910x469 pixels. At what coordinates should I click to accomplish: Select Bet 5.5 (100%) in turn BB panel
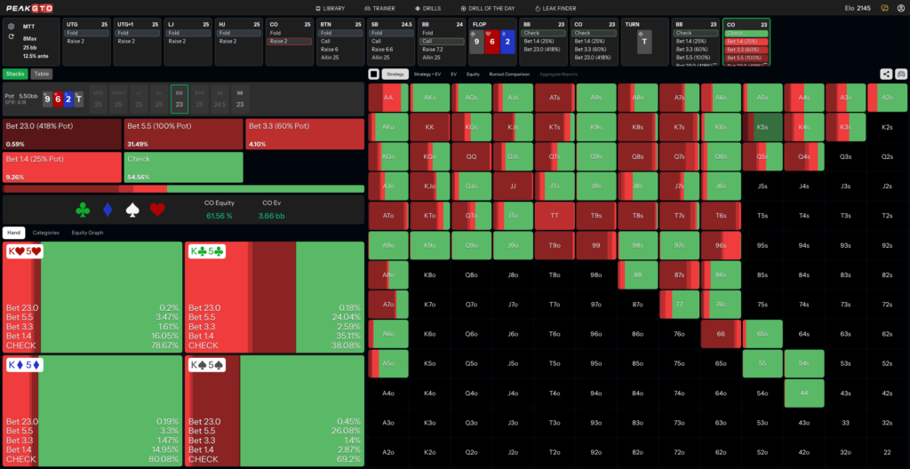click(x=695, y=58)
